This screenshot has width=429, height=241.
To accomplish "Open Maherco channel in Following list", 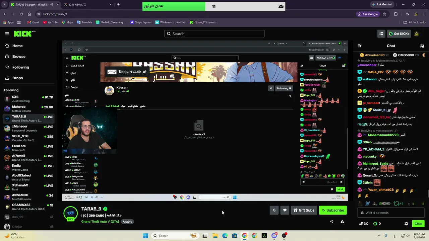I will click(x=28, y=109).
